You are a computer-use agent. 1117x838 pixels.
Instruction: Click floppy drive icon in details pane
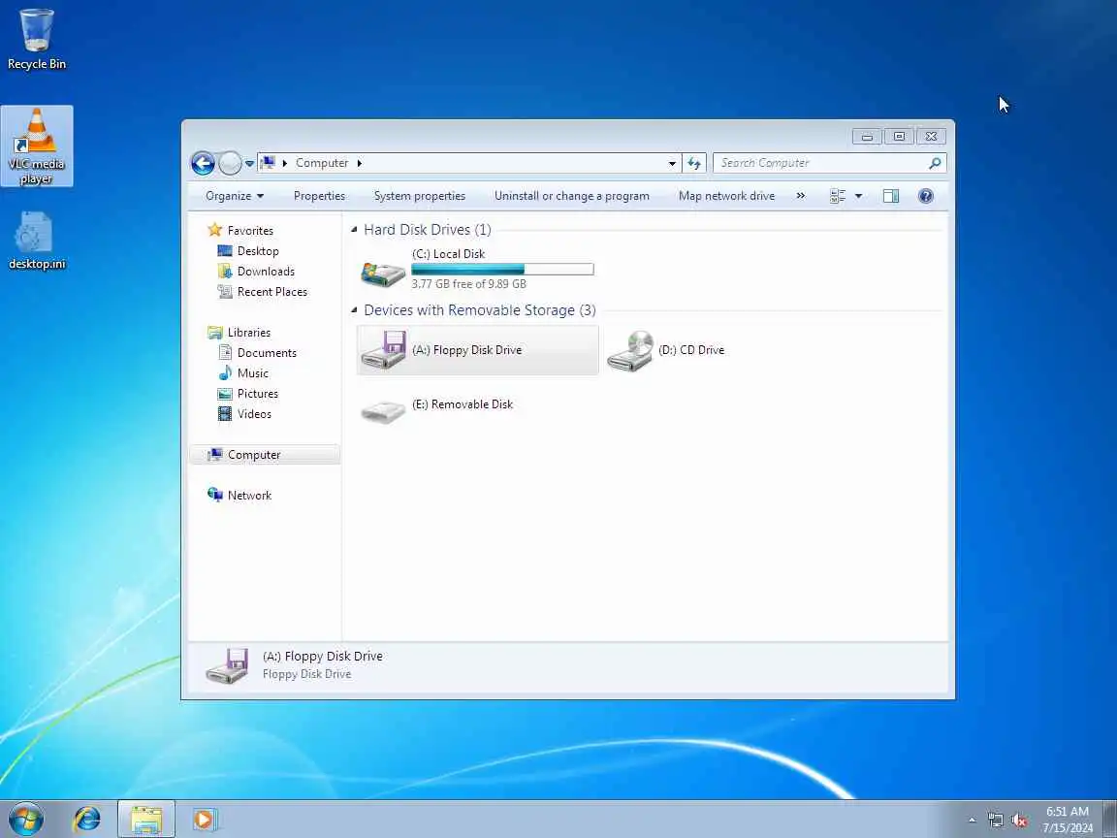pyautogui.click(x=227, y=665)
